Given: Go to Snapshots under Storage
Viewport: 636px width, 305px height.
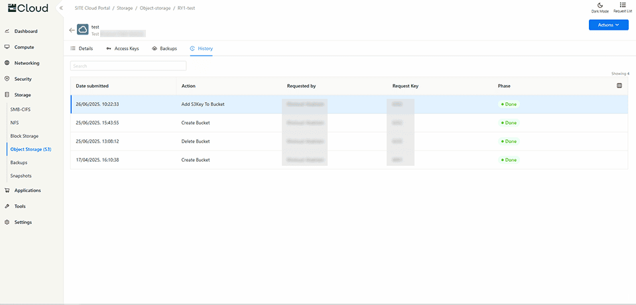Looking at the screenshot, I should tap(21, 176).
